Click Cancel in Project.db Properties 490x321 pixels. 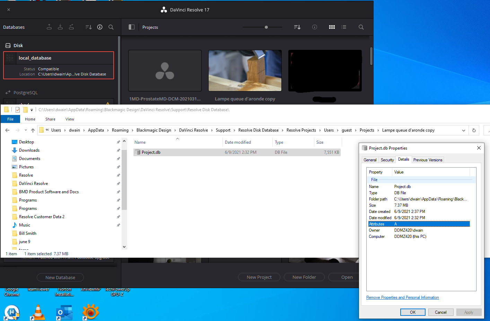pos(440,312)
